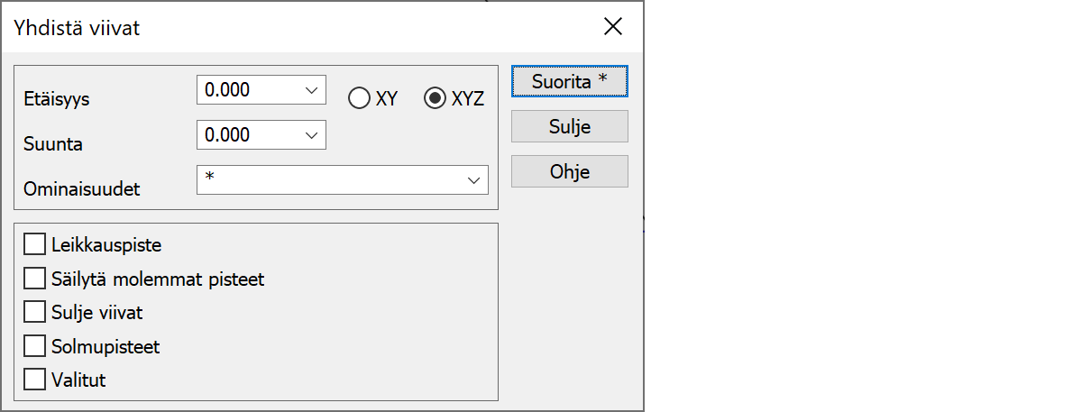Tick Säilytä molemmat pisteet checkbox
The height and width of the screenshot is (412, 1082).
click(x=35, y=279)
